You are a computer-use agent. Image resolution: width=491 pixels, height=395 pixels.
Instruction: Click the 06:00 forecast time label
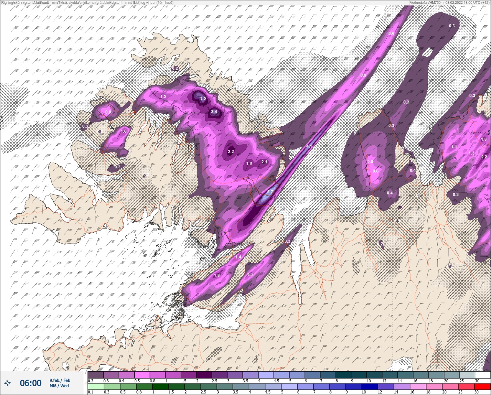(31, 383)
